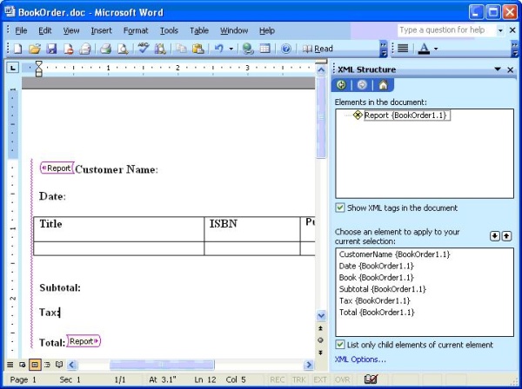Click the E-mail envelope toolbar icon
This screenshot has width=522, height=389.
85,49
